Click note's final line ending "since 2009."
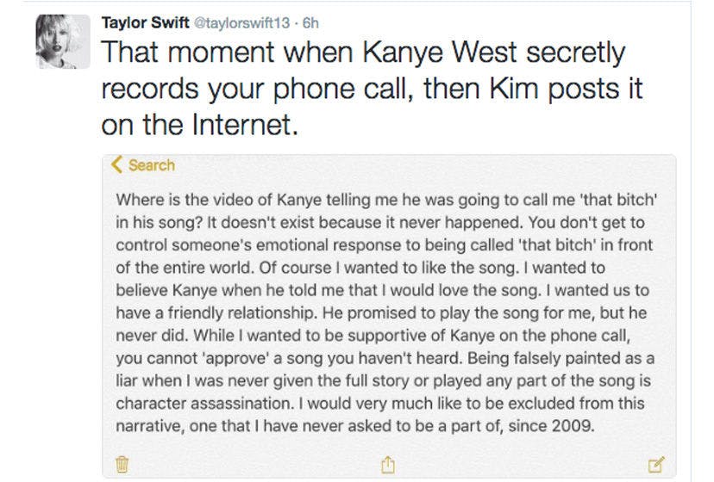 click(x=355, y=426)
